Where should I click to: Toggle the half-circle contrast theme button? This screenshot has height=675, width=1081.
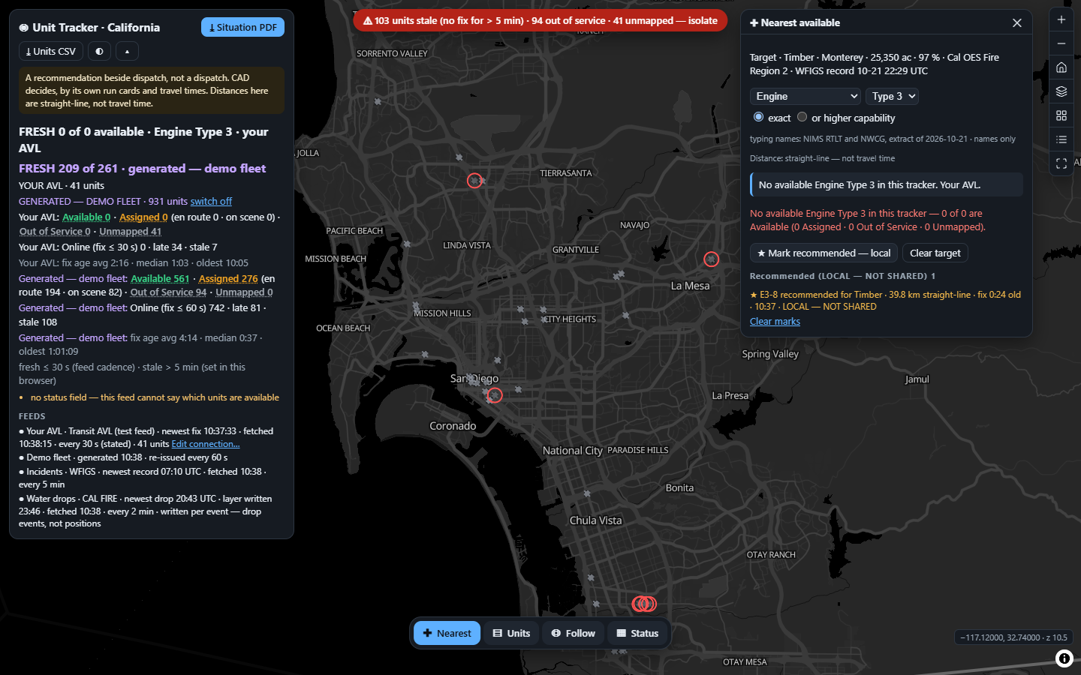pos(99,51)
